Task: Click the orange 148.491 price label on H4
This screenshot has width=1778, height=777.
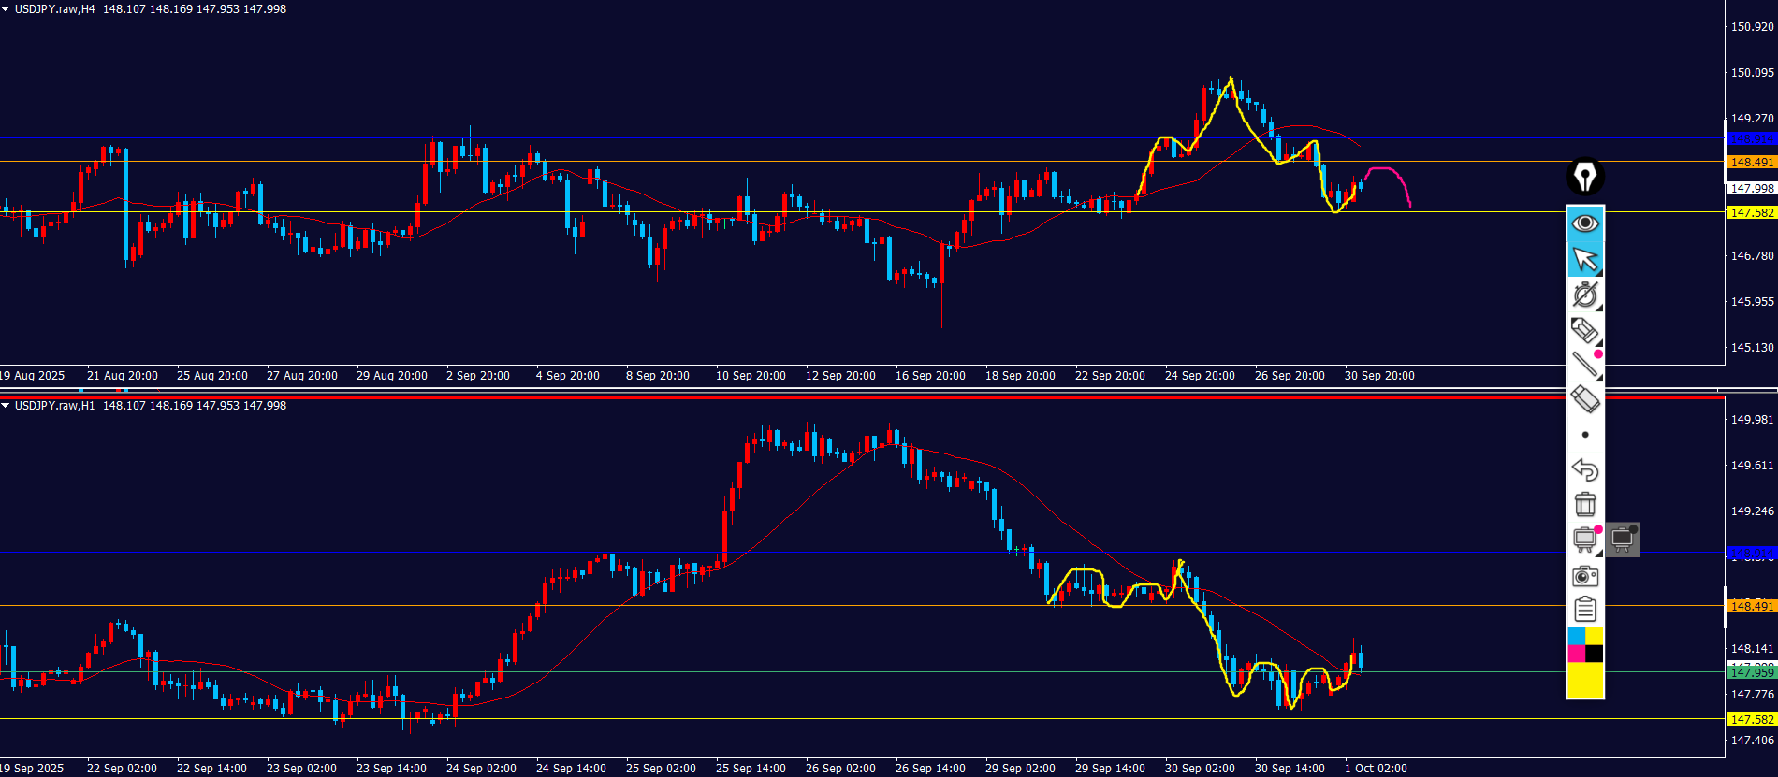Action: (x=1751, y=163)
